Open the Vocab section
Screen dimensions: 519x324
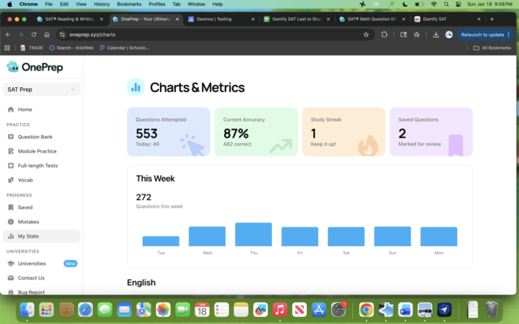coord(25,180)
